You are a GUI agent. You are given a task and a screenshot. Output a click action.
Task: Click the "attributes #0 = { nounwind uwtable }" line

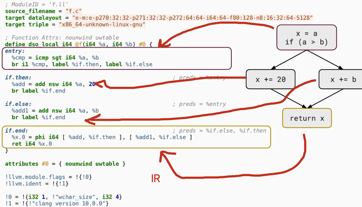coord(65,164)
